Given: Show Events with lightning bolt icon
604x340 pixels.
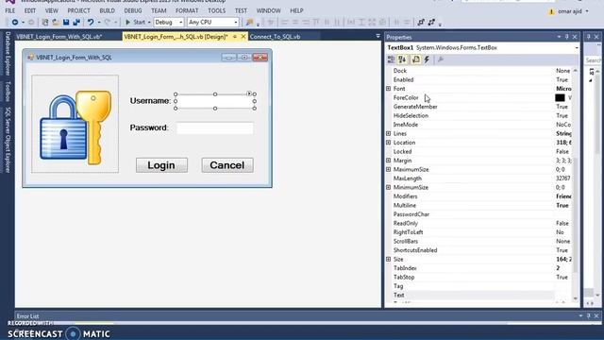Looking at the screenshot, I should [x=427, y=59].
